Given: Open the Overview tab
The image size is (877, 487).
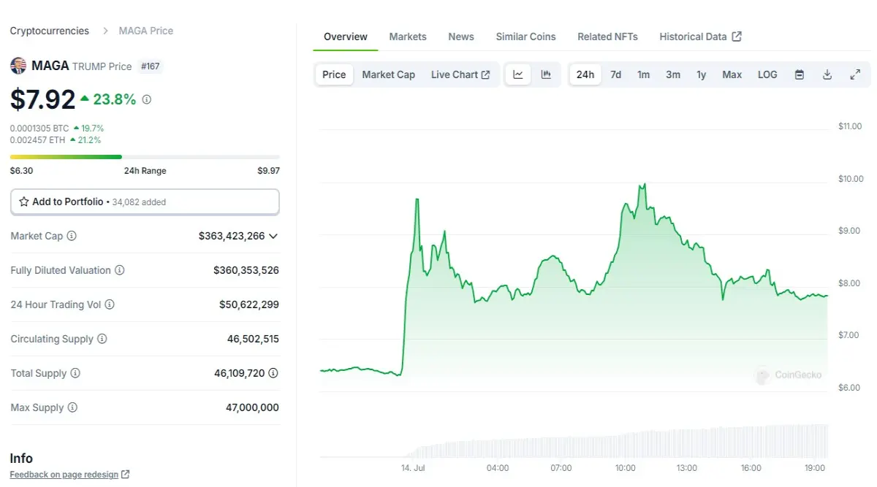Looking at the screenshot, I should tap(346, 37).
